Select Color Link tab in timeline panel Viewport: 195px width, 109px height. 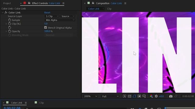point(16,103)
